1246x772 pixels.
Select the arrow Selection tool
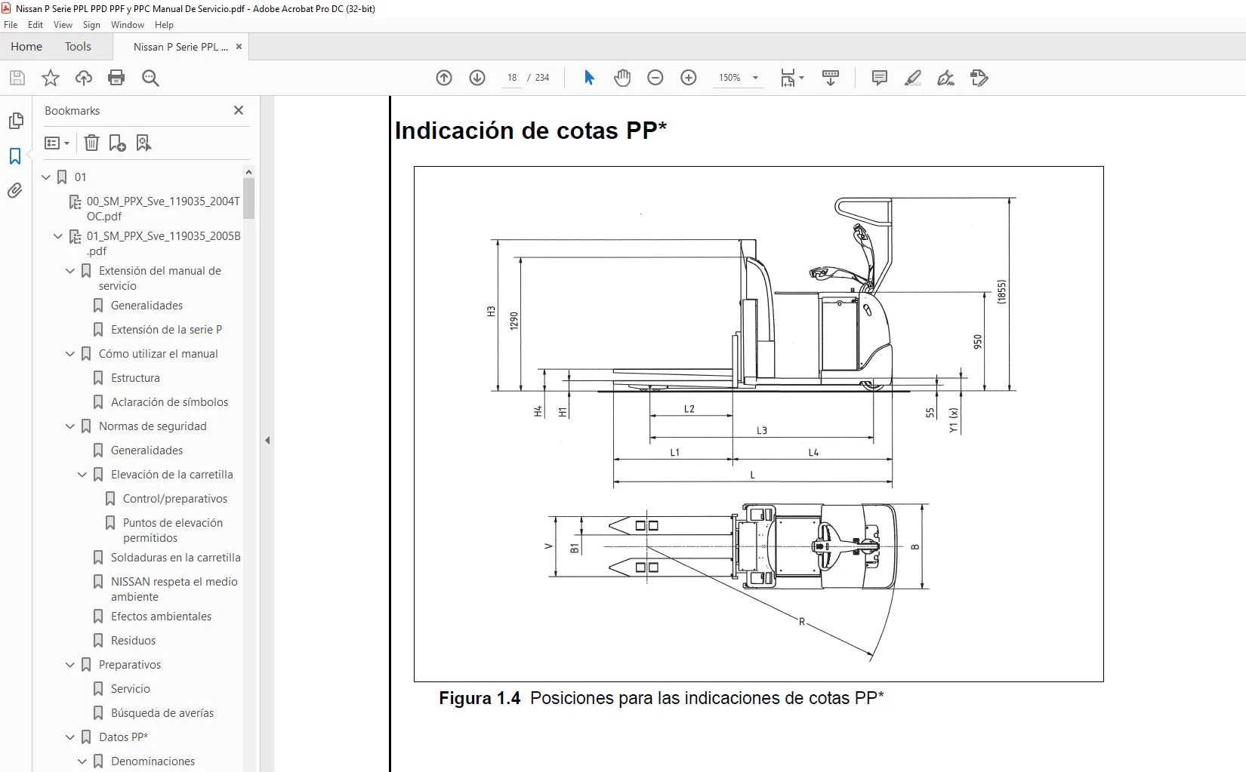click(x=589, y=78)
